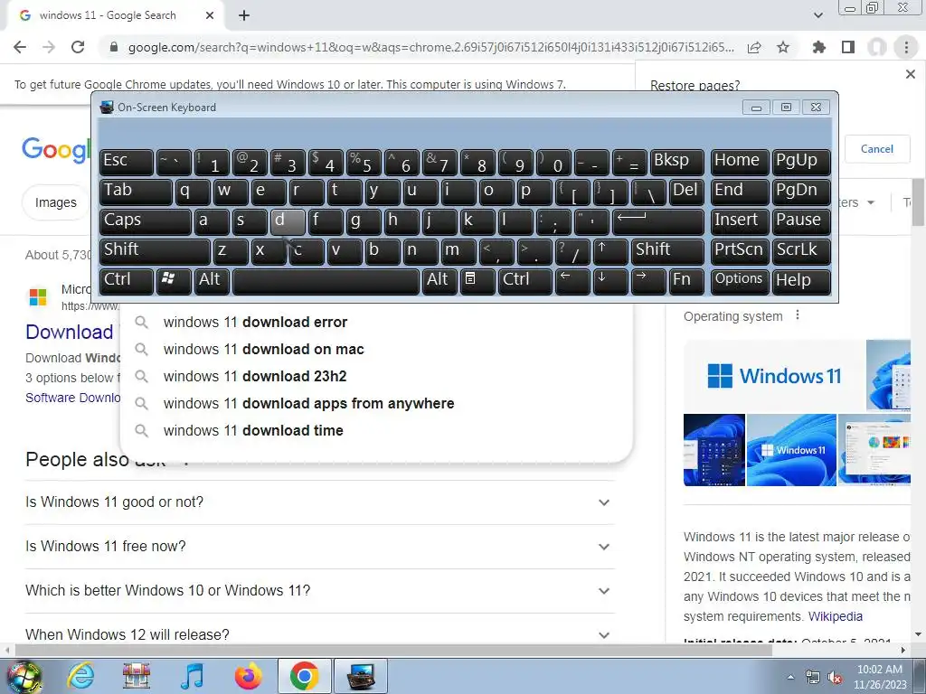Open Windows Start menu orb

point(24,676)
